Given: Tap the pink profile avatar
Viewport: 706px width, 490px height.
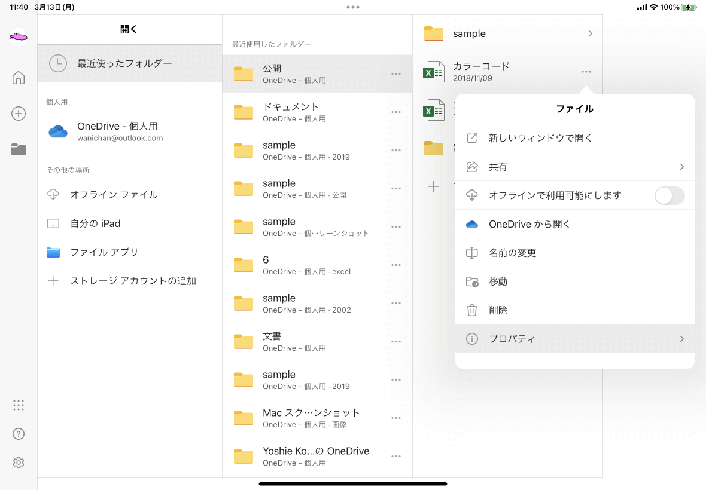Looking at the screenshot, I should pos(19,37).
